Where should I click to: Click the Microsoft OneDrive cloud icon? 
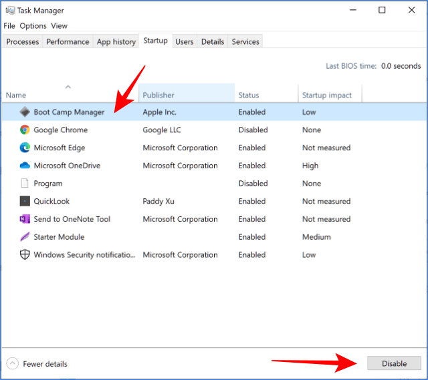pos(25,166)
